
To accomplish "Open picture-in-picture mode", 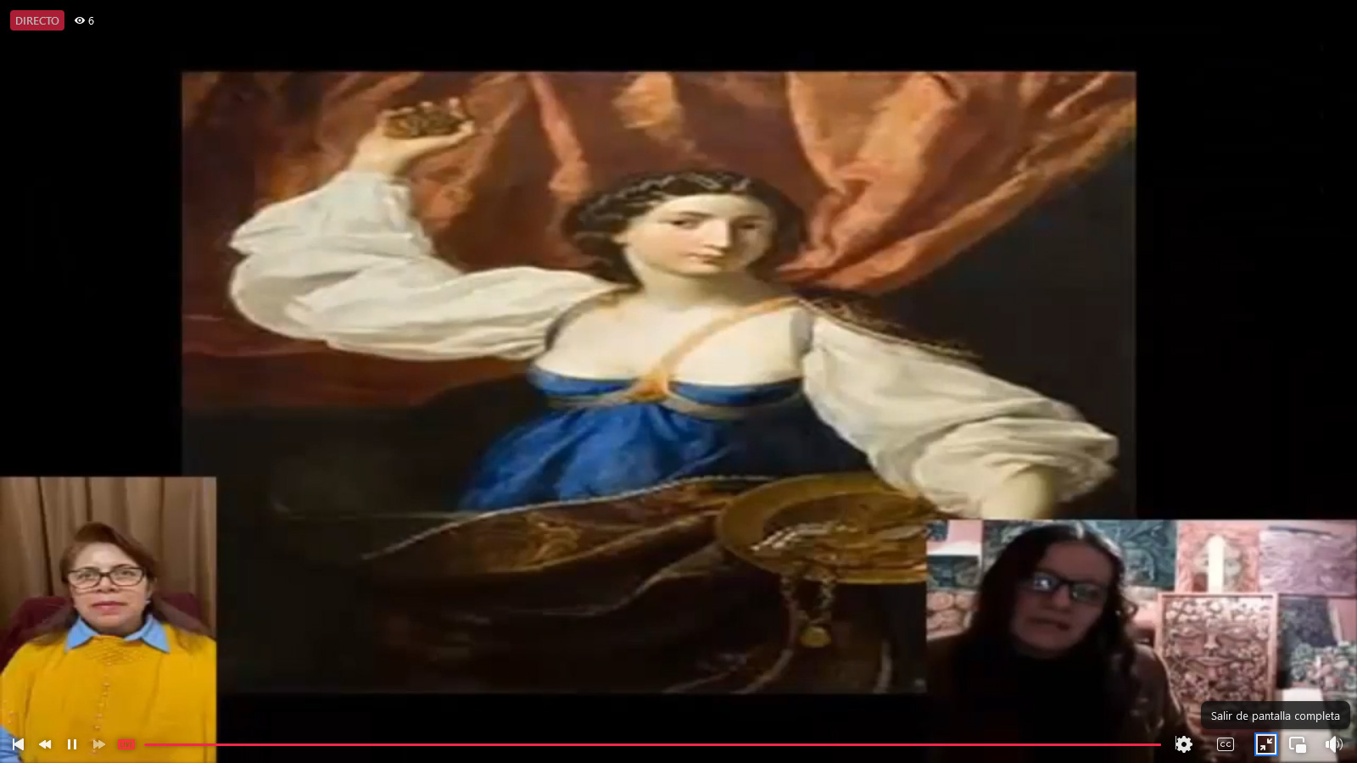I will (1298, 744).
